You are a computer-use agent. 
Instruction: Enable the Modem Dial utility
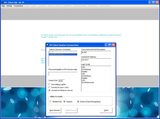click(x=51, y=102)
